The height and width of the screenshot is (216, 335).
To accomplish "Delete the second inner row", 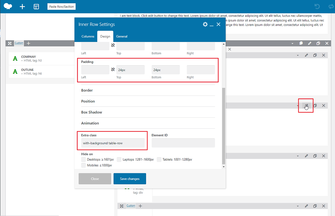I will 323,105.
